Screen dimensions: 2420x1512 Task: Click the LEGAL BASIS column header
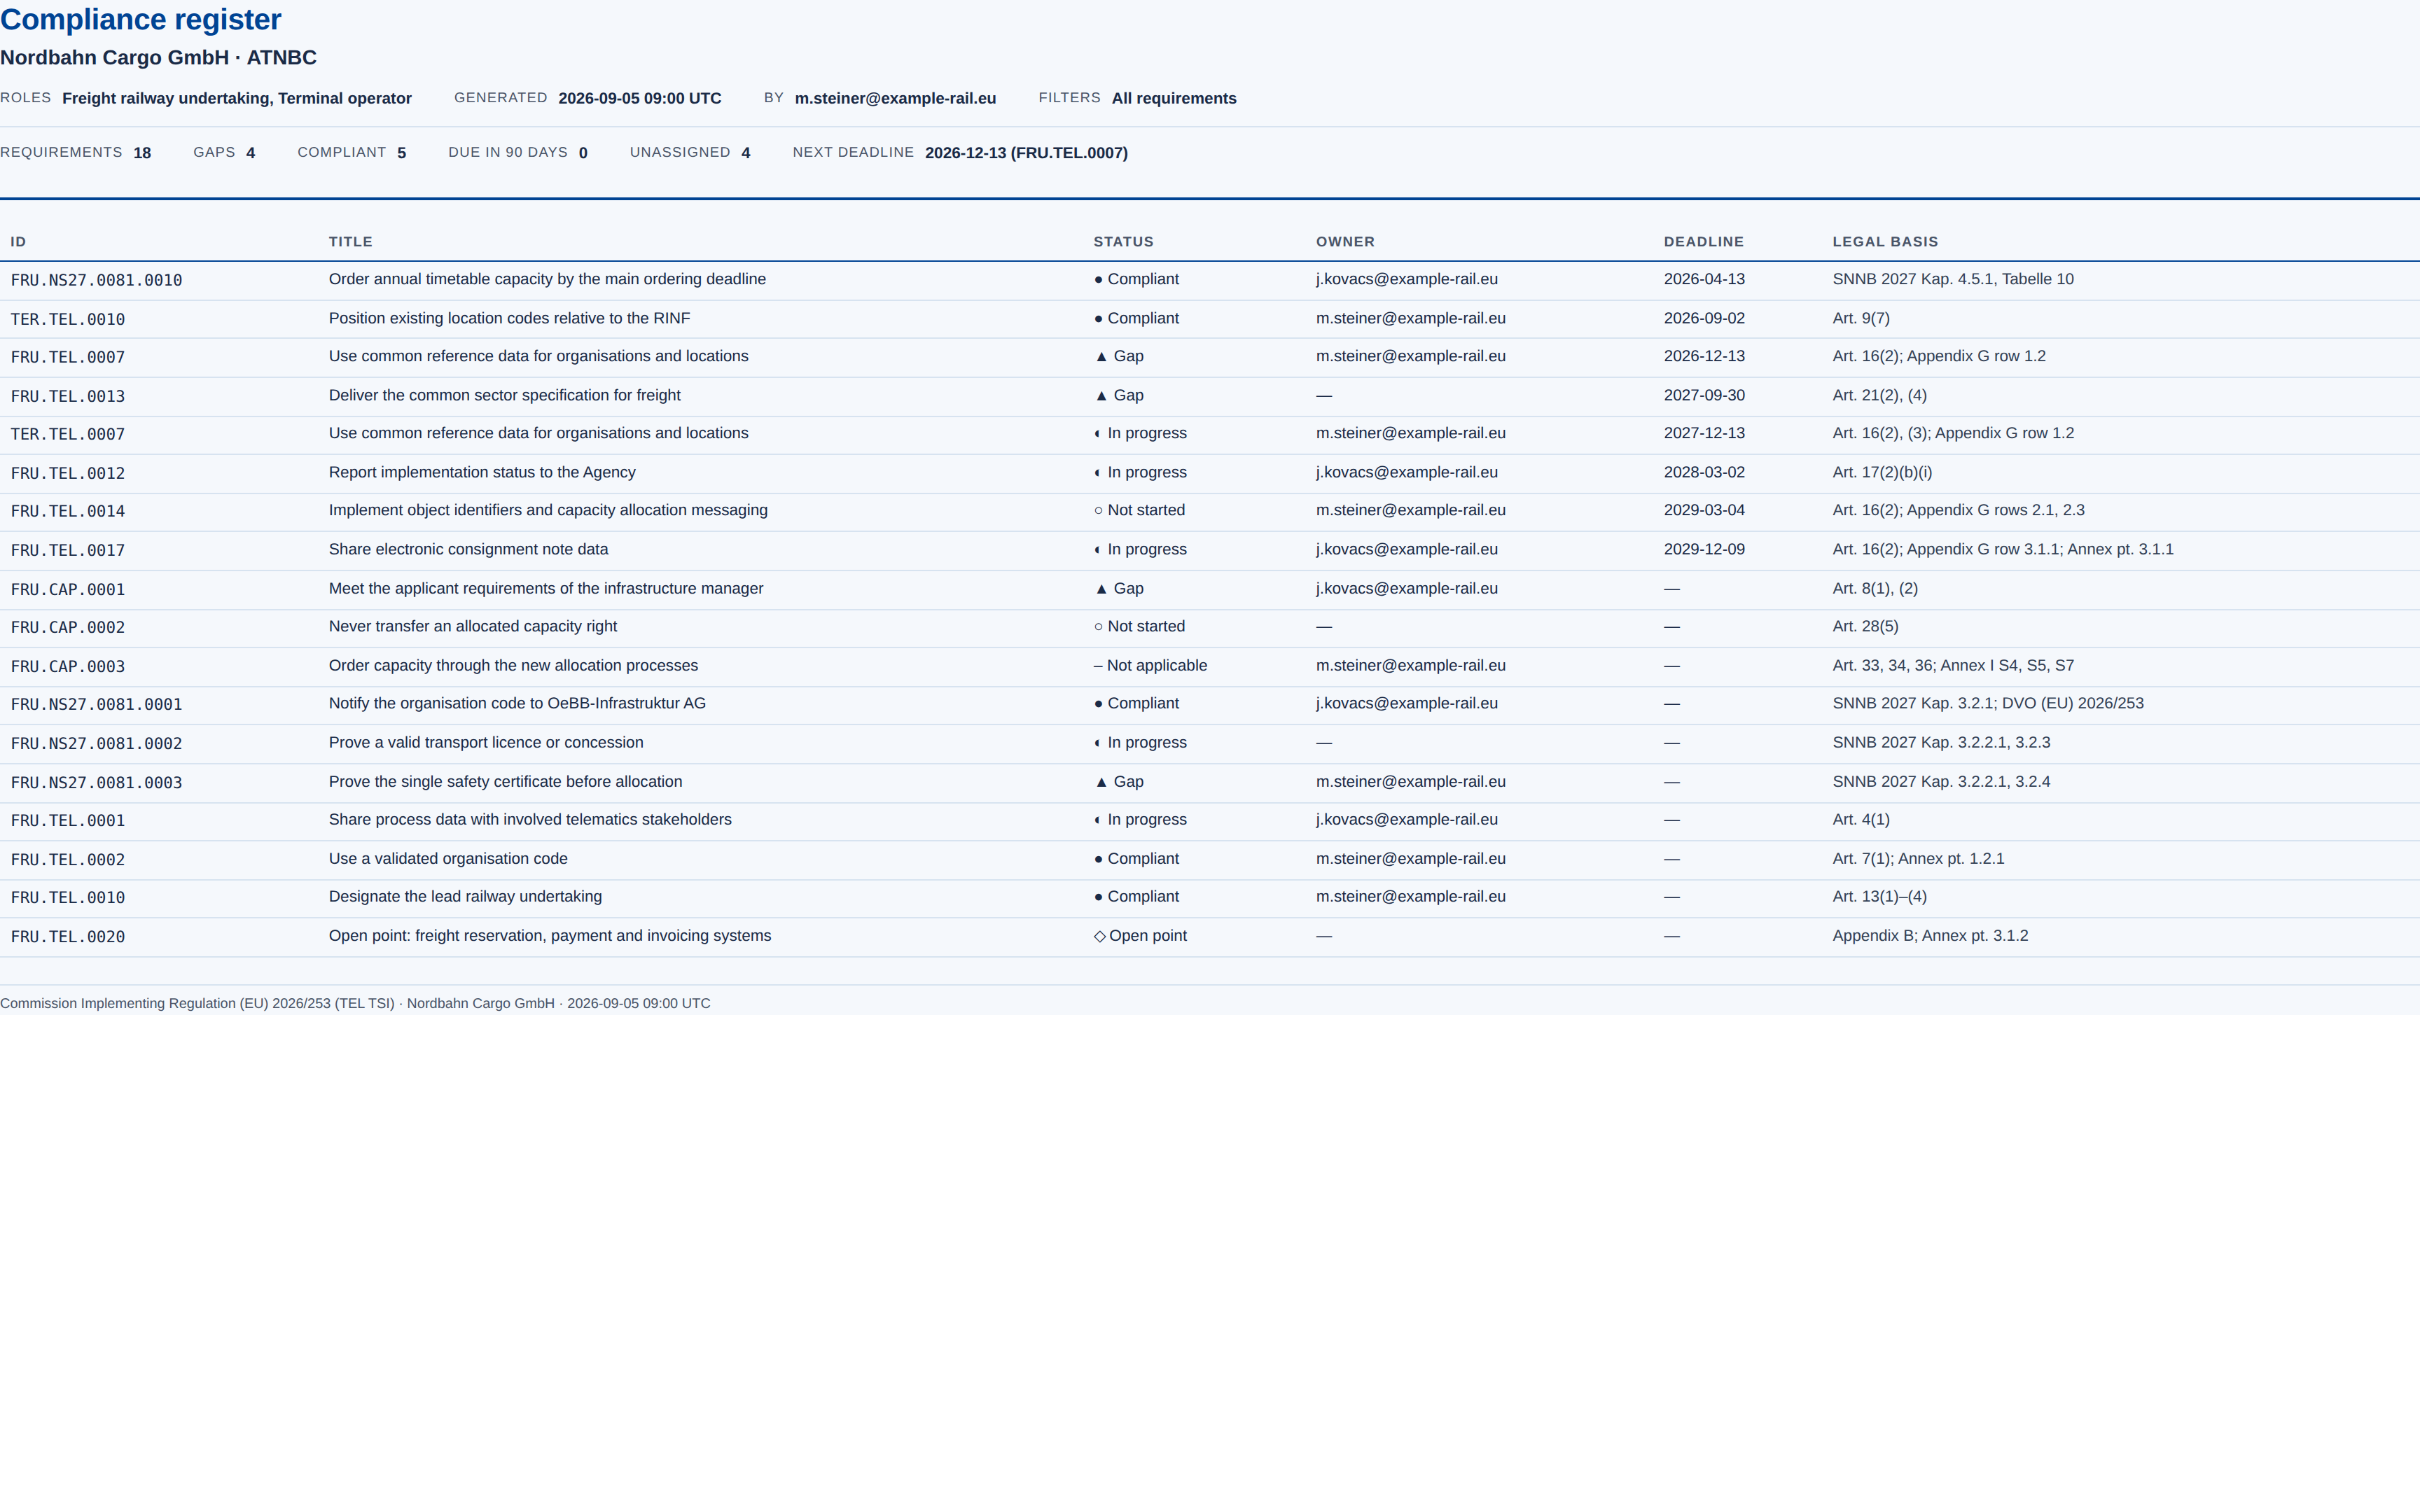tap(1885, 242)
